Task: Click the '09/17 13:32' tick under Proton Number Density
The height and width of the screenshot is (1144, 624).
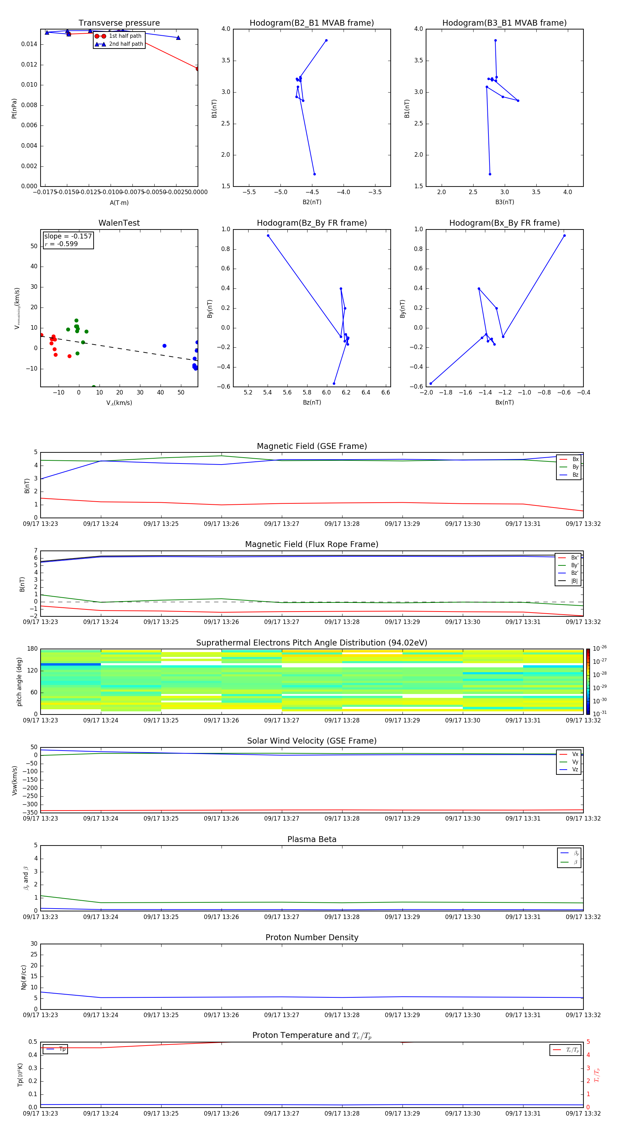Action: (583, 1015)
